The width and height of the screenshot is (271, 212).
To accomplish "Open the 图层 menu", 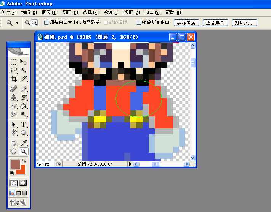I will (x=70, y=13).
